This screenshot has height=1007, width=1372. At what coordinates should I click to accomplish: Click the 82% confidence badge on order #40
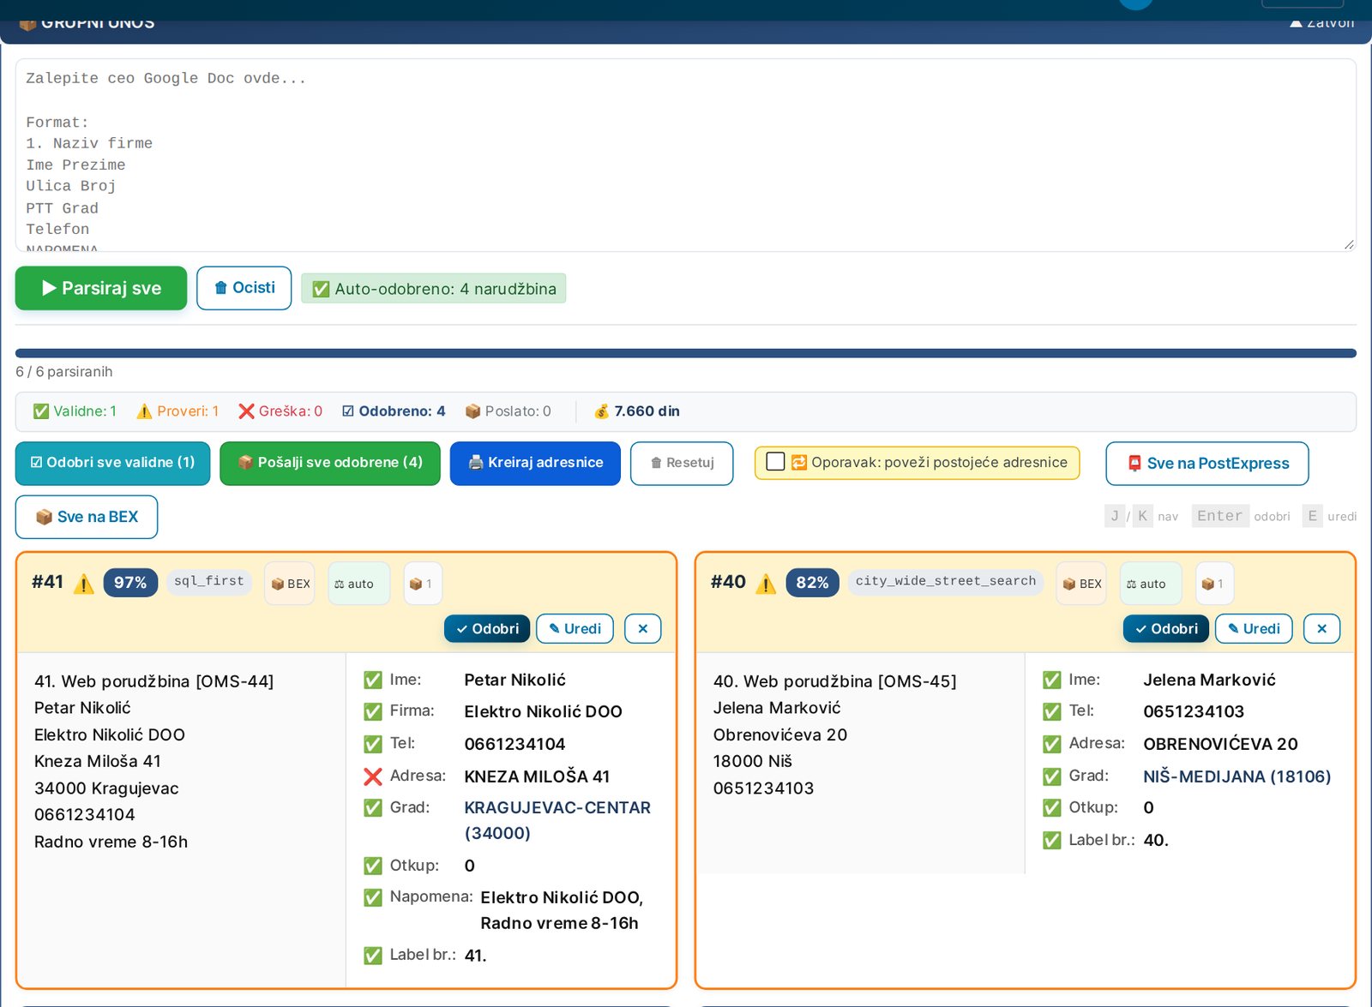pyautogui.click(x=812, y=583)
